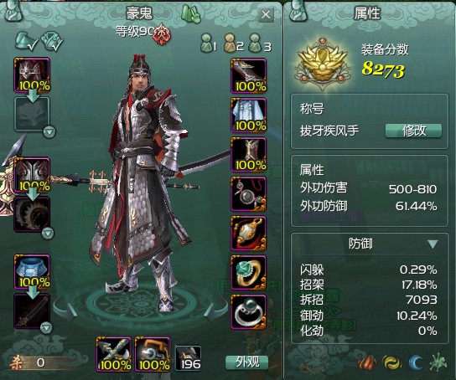Image resolution: width=456 pixels, height=380 pixels.
Task: Expand the dropdown under the shoulder armor slot
Action: click(x=48, y=233)
